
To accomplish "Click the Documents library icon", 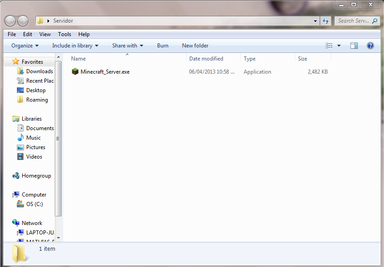I will pos(20,128).
